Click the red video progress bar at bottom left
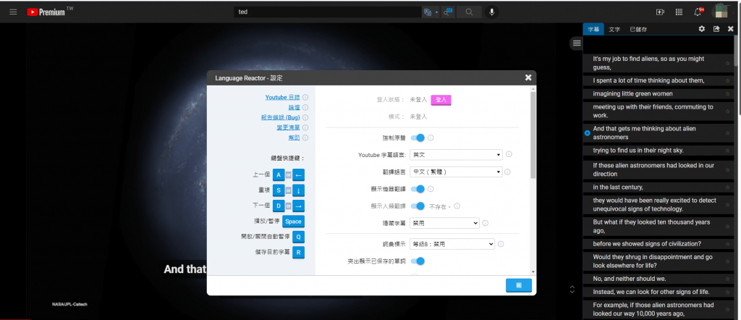Viewport: 741px width, 320px height. [15, 319]
